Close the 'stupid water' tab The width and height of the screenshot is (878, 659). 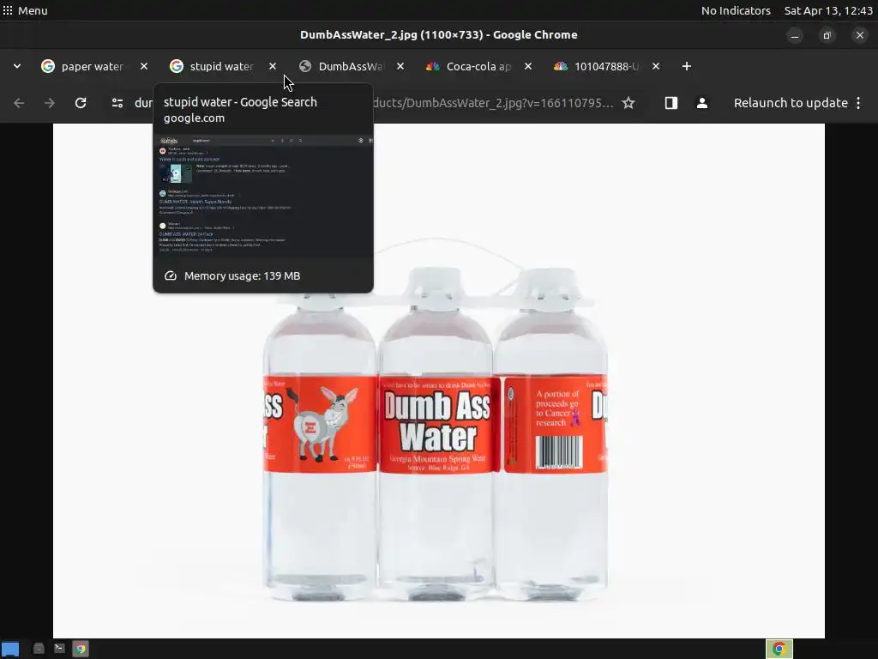pos(272,66)
